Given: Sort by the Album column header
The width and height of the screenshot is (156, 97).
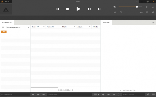Looking at the screenshot, I should pos(80,27).
